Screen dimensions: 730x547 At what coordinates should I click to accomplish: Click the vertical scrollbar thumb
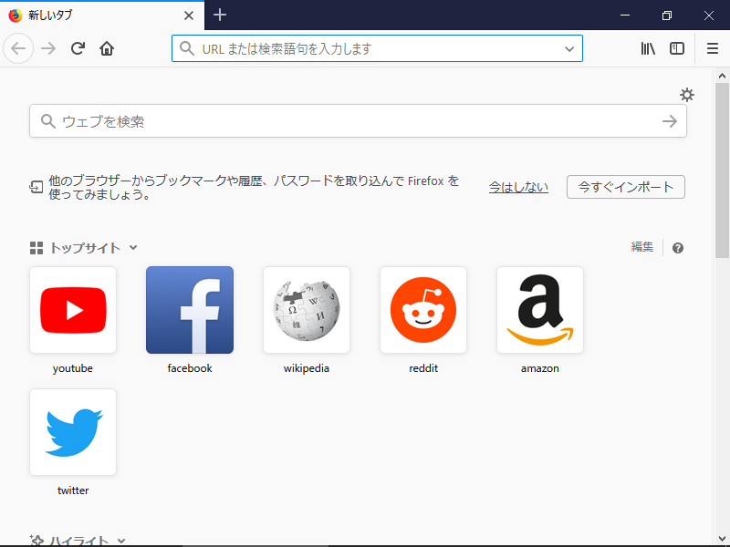coord(722,170)
